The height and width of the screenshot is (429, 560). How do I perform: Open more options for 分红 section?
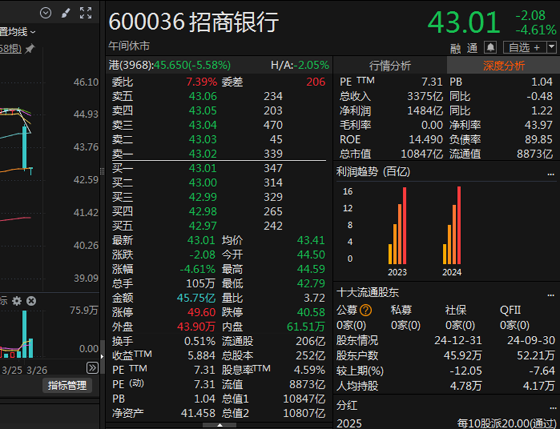point(553,408)
